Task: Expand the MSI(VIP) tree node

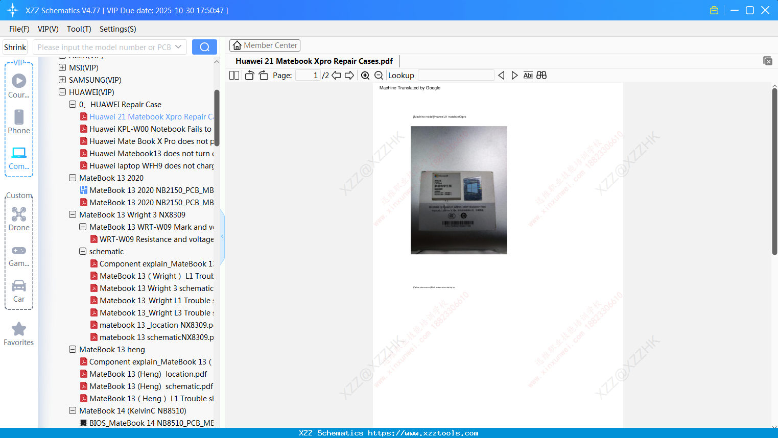Action: click(x=62, y=68)
